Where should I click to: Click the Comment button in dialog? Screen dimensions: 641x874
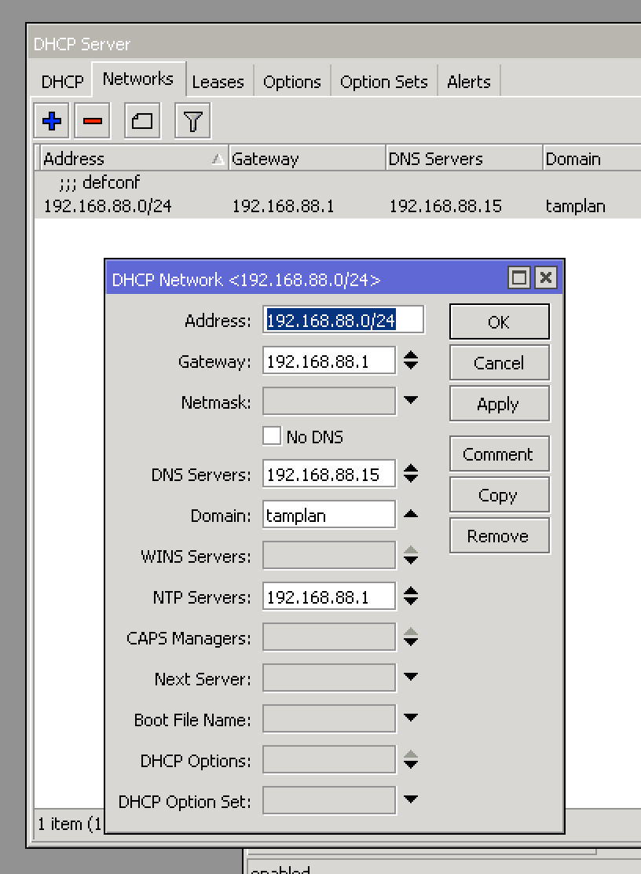pos(500,454)
